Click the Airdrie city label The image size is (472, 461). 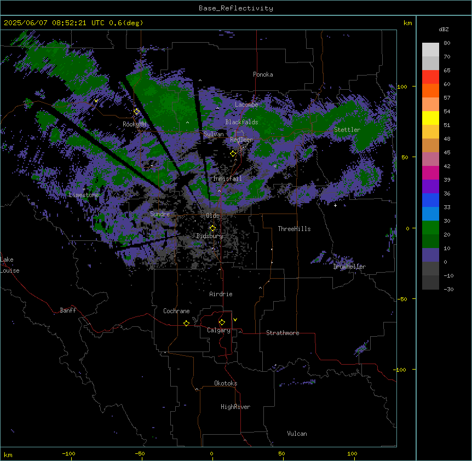click(221, 294)
